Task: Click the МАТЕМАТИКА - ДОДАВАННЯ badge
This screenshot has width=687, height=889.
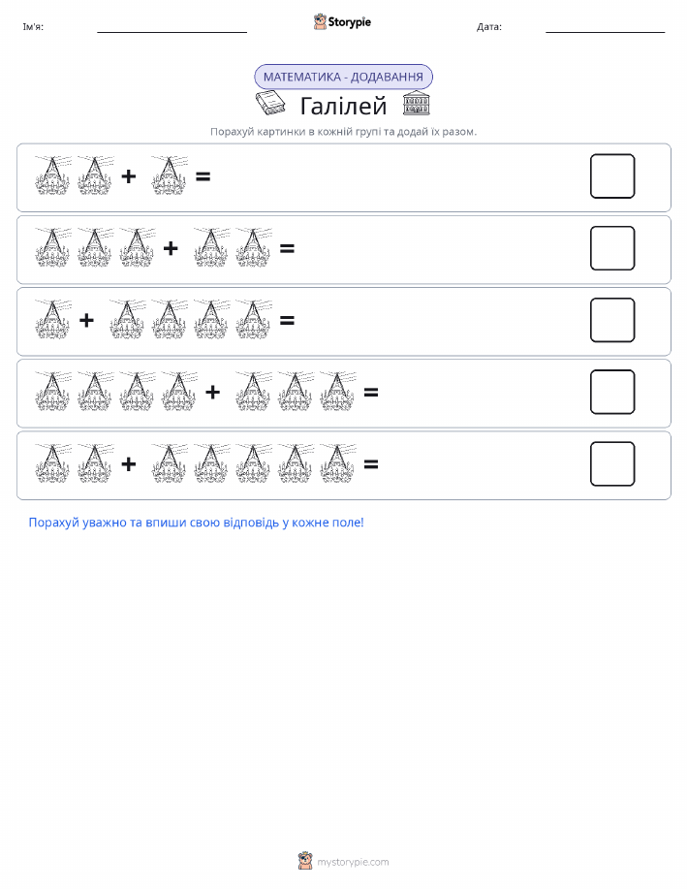Action: click(343, 77)
